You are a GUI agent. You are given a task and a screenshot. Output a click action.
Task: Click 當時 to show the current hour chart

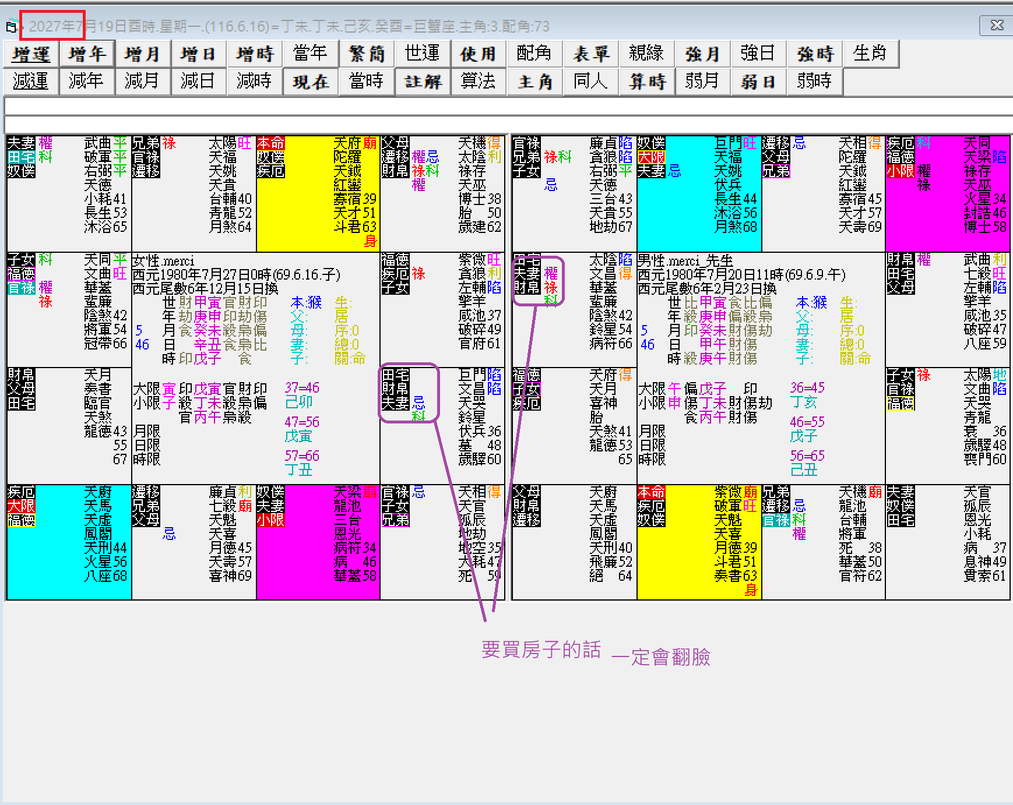coord(366,82)
